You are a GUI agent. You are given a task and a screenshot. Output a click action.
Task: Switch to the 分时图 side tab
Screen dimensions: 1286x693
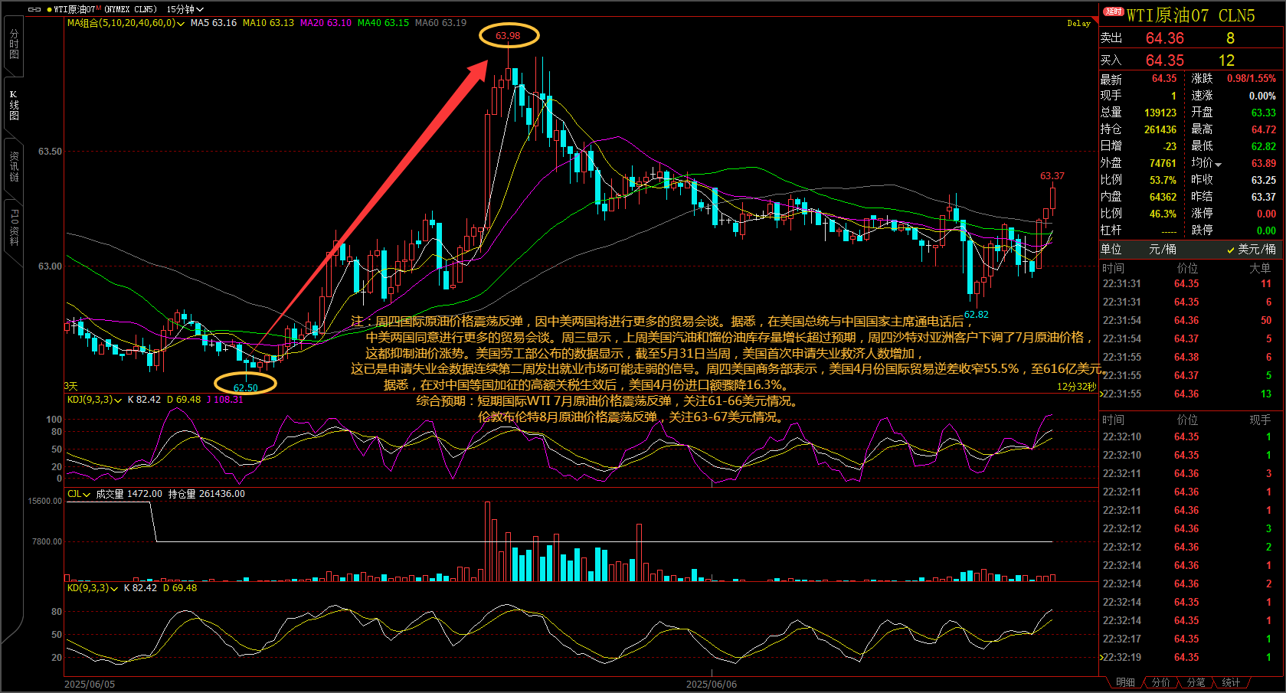pos(14,44)
